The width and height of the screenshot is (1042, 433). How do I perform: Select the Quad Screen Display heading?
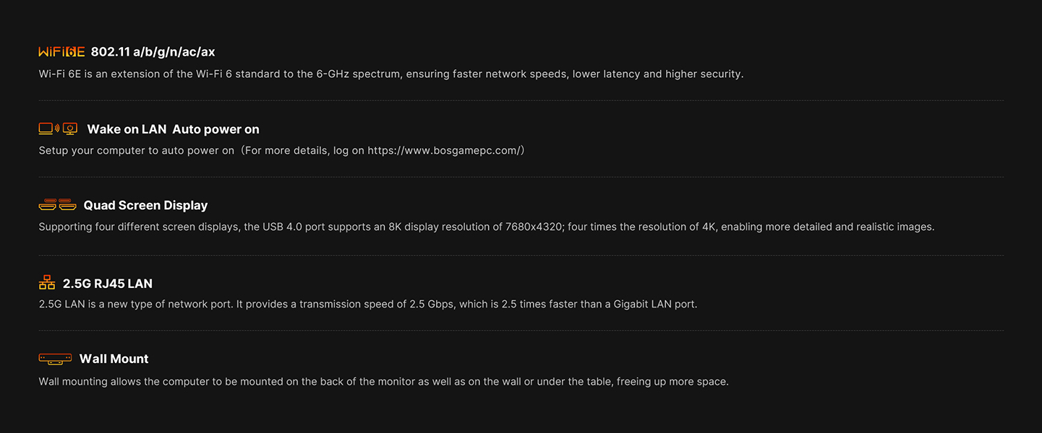145,206
